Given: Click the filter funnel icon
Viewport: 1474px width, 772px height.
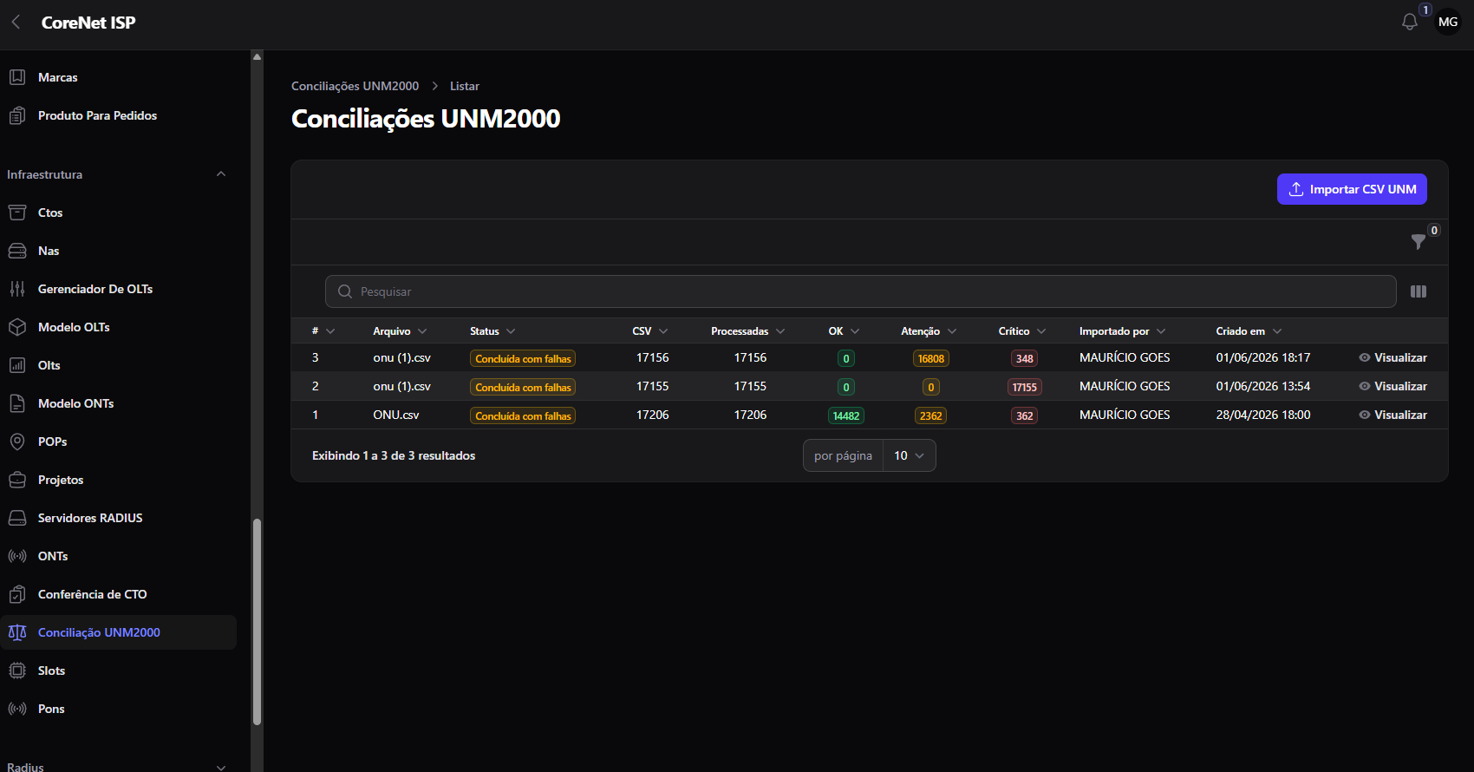Looking at the screenshot, I should point(1419,241).
